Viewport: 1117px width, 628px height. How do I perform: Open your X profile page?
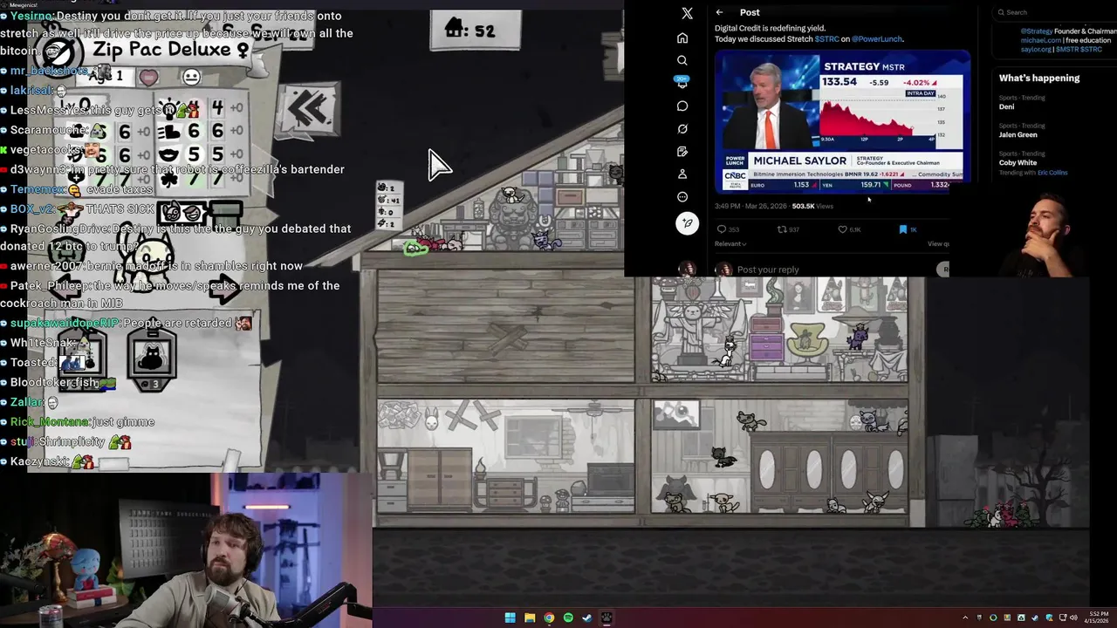point(682,174)
